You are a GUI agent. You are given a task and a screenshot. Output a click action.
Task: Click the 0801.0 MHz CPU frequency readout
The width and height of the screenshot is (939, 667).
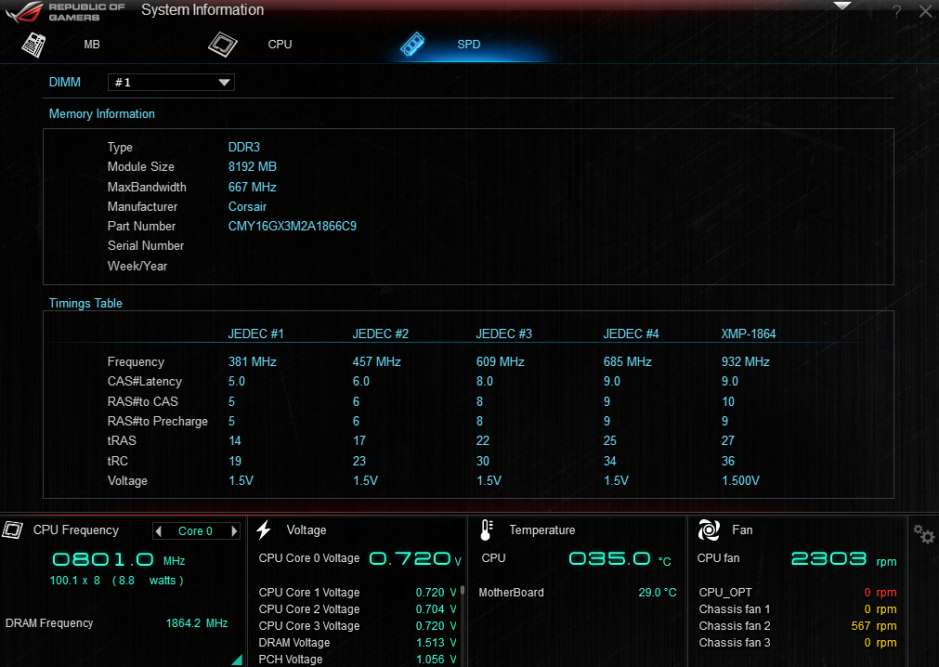click(119, 560)
